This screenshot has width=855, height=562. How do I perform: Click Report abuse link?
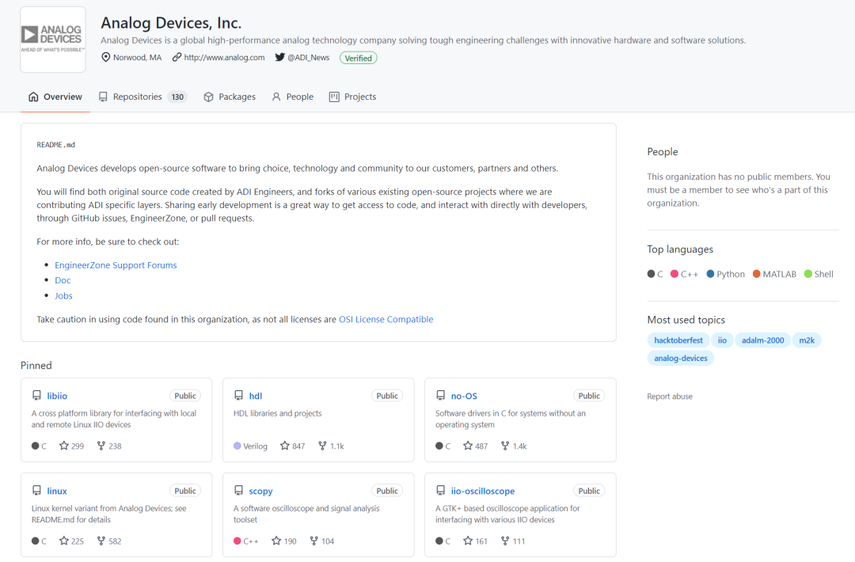(x=670, y=397)
